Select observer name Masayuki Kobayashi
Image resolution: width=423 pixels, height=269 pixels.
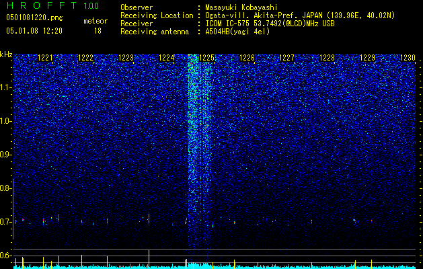pos(241,7)
